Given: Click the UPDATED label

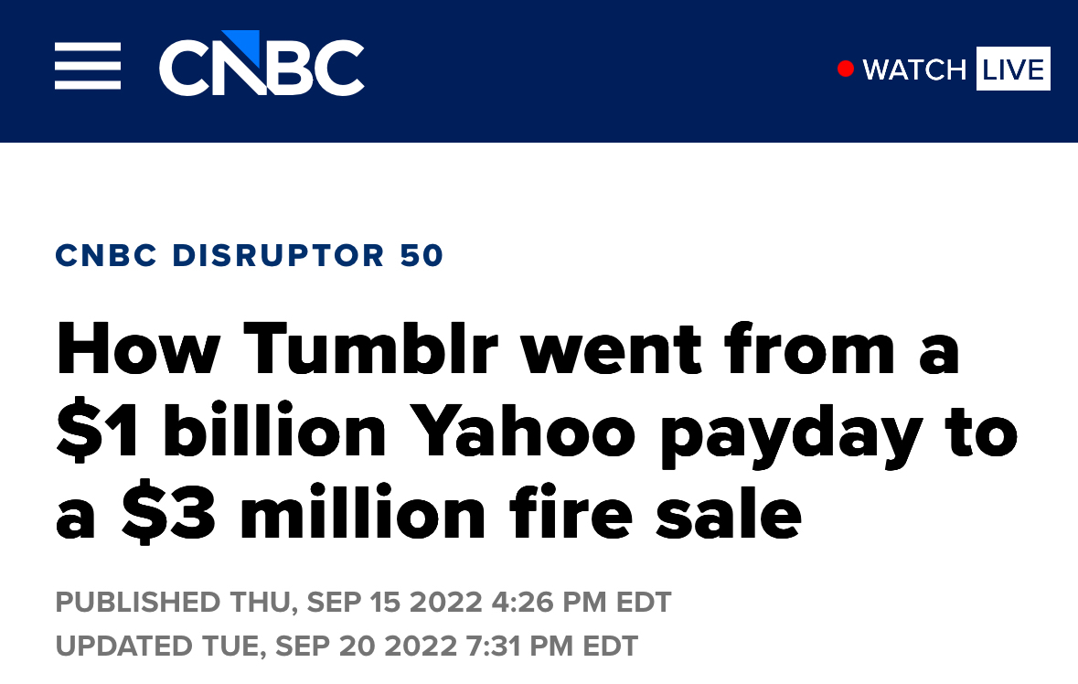Looking at the screenshot, I should (x=126, y=646).
